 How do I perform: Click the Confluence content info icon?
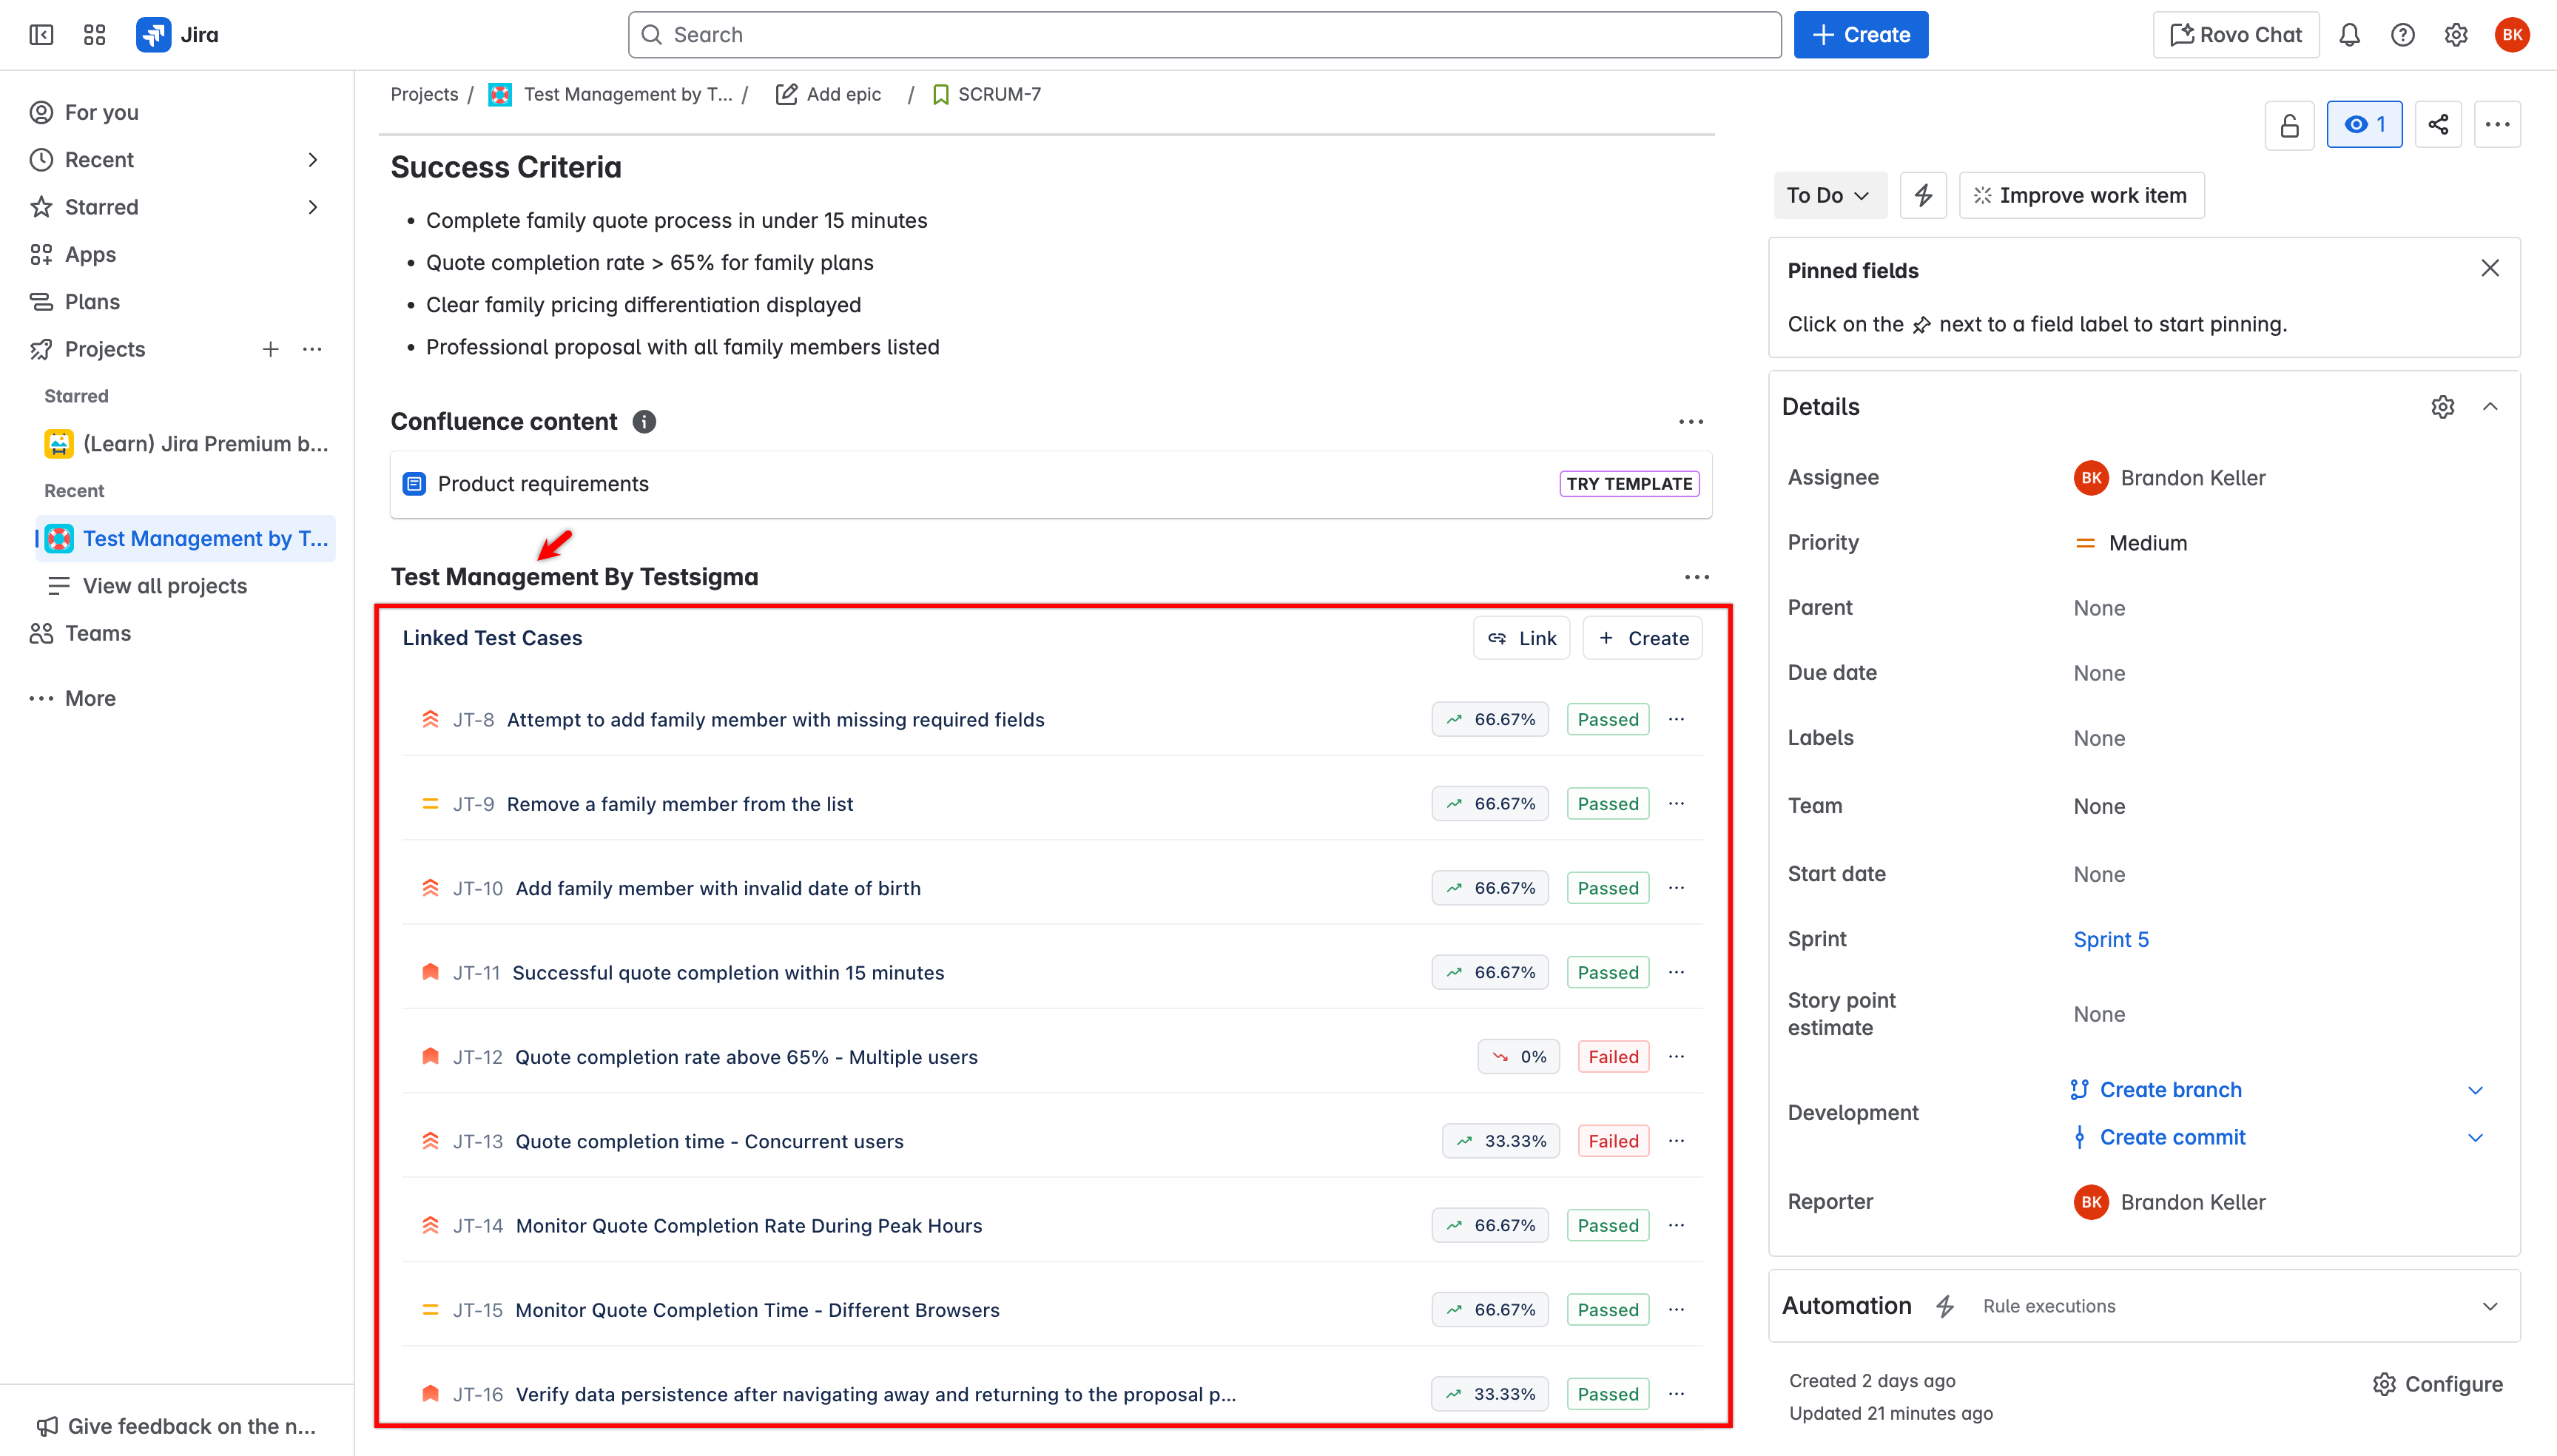[x=644, y=422]
